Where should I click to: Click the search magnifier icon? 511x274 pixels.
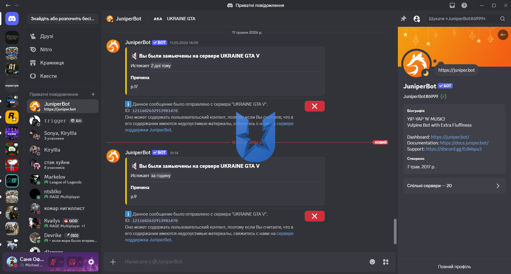(502, 19)
